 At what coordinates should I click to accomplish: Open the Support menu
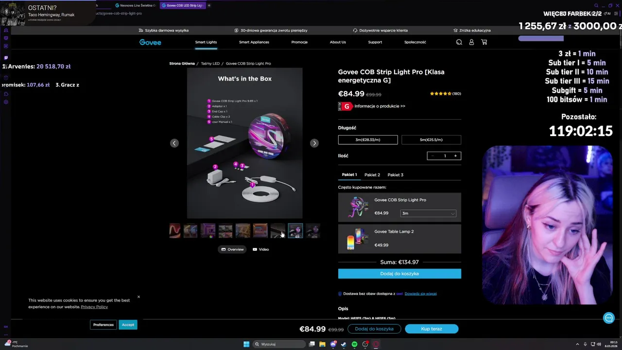(375, 42)
